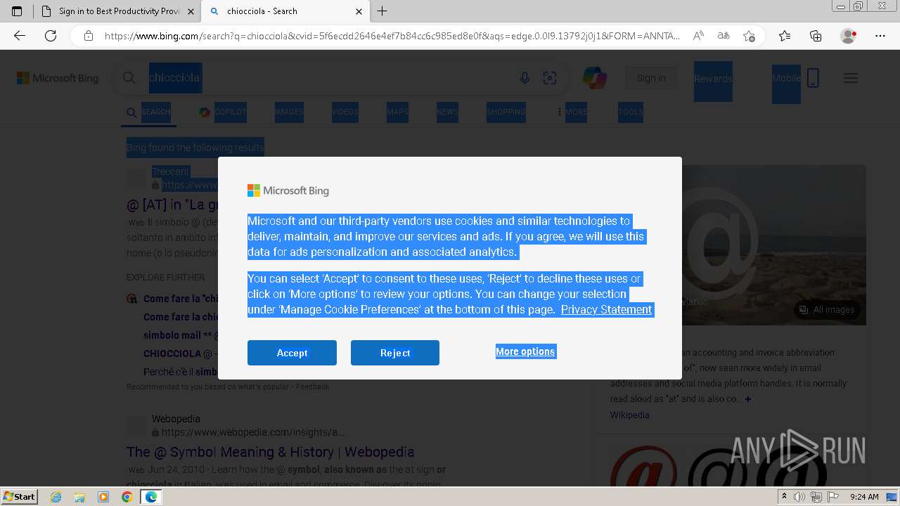Expand the Wikipedia description plus sign
The image size is (900, 506).
coord(748,399)
